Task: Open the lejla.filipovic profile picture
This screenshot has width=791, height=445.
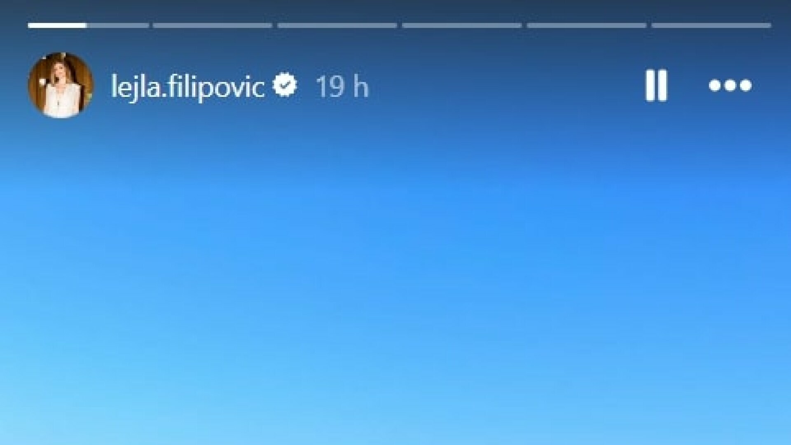Action: coord(61,85)
